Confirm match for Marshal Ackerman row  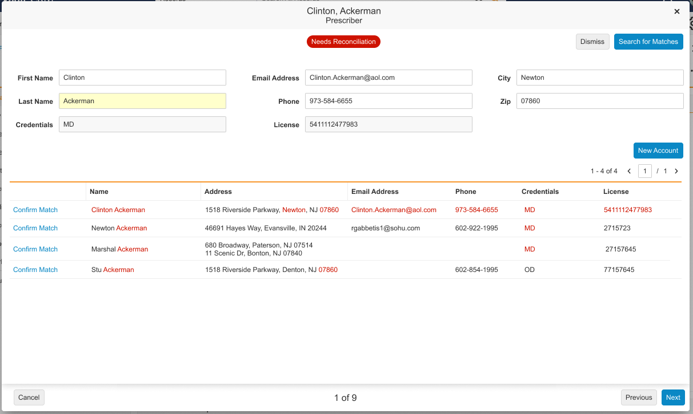35,249
